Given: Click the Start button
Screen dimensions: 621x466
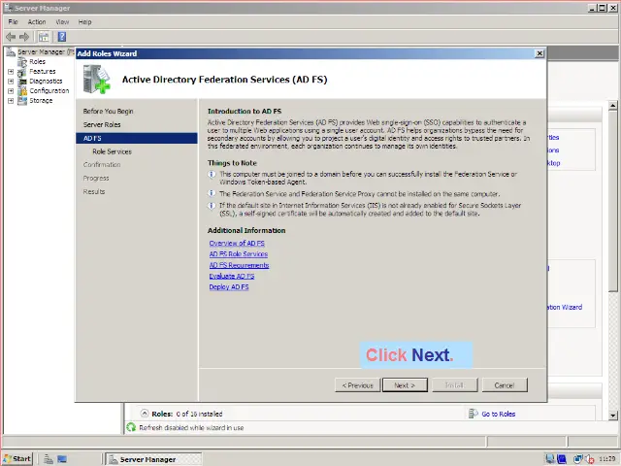Looking at the screenshot, I should click(x=16, y=459).
